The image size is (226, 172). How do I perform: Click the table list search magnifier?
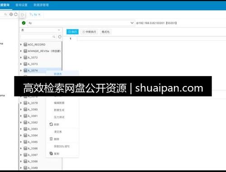[54, 37]
